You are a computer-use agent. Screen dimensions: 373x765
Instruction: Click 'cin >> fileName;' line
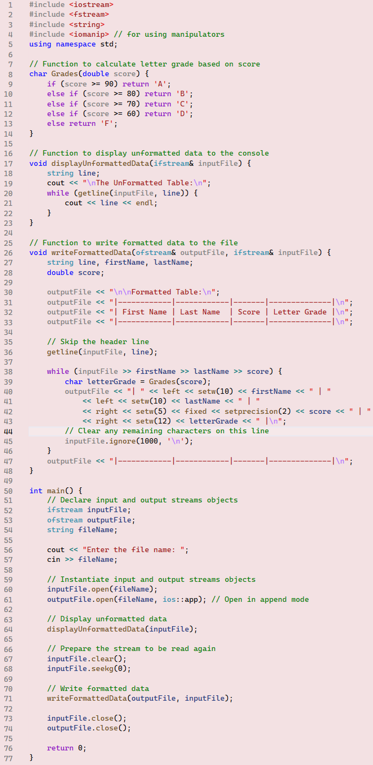tap(82, 560)
